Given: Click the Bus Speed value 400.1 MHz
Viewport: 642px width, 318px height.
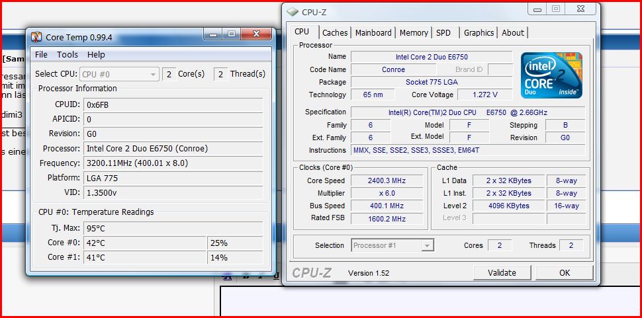Looking at the screenshot, I should pos(387,206).
